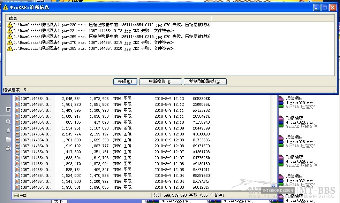This screenshot has width=340, height=203.
Task: Click status bar total 599,519,690 字节 text
Action: click(175, 195)
